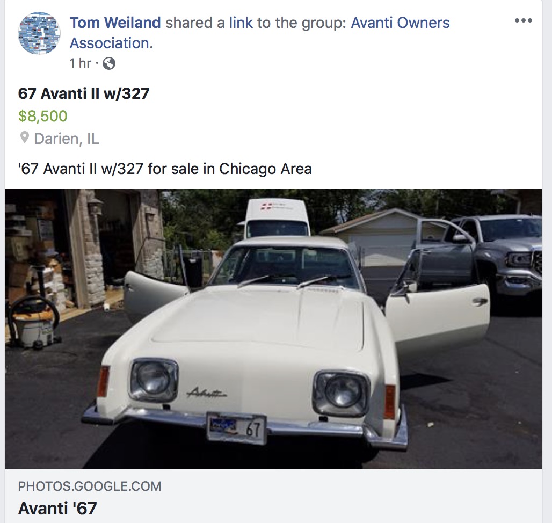Image resolution: width=552 pixels, height=523 pixels.
Task: Click the $8,500 price
Action: (42, 116)
